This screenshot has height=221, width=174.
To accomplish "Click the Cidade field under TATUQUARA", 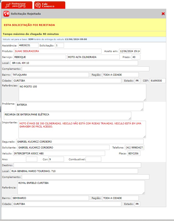I will (67, 81).
